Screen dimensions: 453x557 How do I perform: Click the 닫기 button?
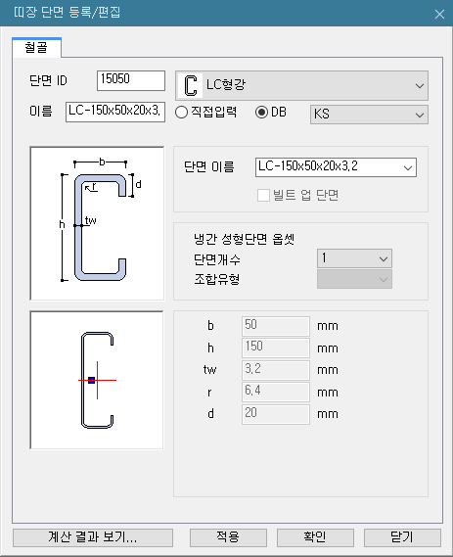[x=402, y=537]
